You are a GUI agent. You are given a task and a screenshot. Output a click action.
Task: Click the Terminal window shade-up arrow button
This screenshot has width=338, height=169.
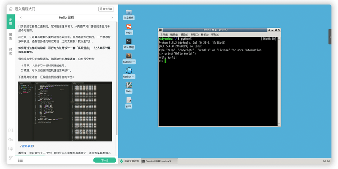tap(269, 30)
